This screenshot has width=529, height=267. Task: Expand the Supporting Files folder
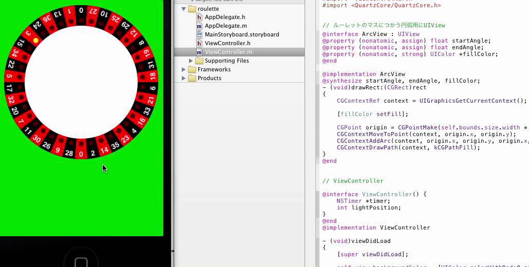191,61
